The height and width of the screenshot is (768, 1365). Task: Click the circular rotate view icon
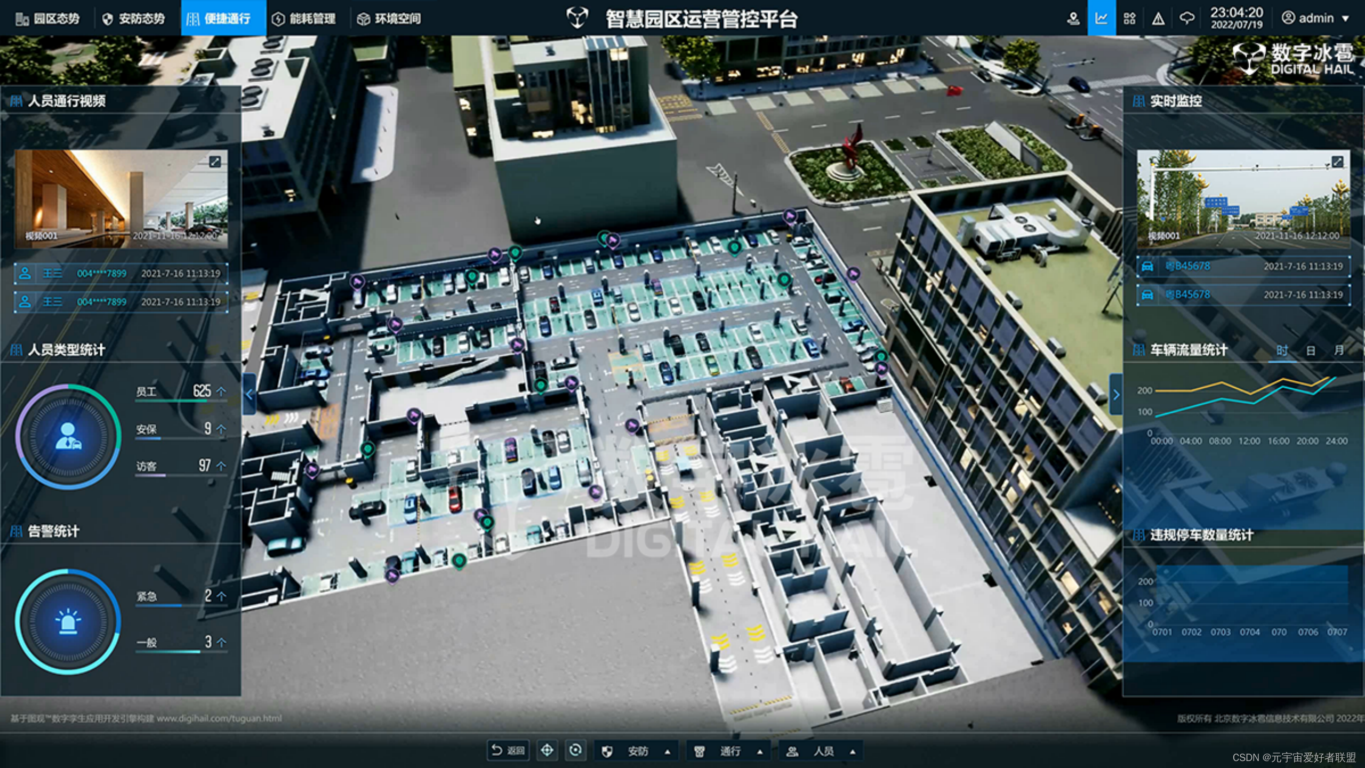(575, 750)
